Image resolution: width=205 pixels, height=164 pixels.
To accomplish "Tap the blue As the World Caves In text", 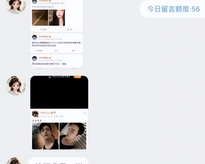I will 43,7.
